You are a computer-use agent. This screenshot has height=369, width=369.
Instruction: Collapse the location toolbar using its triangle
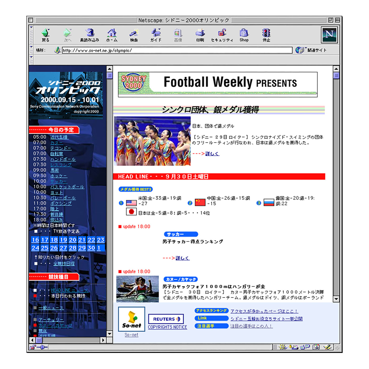point(31,47)
